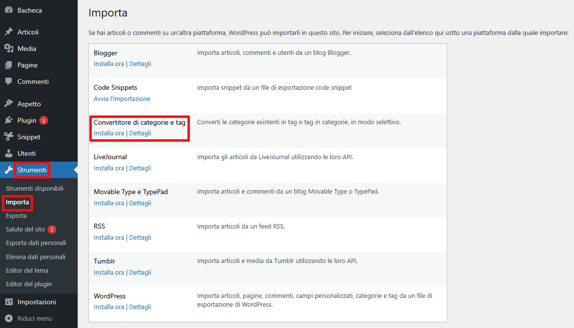Click Installa ora for RSS
The width and height of the screenshot is (574, 328).
(109, 237)
